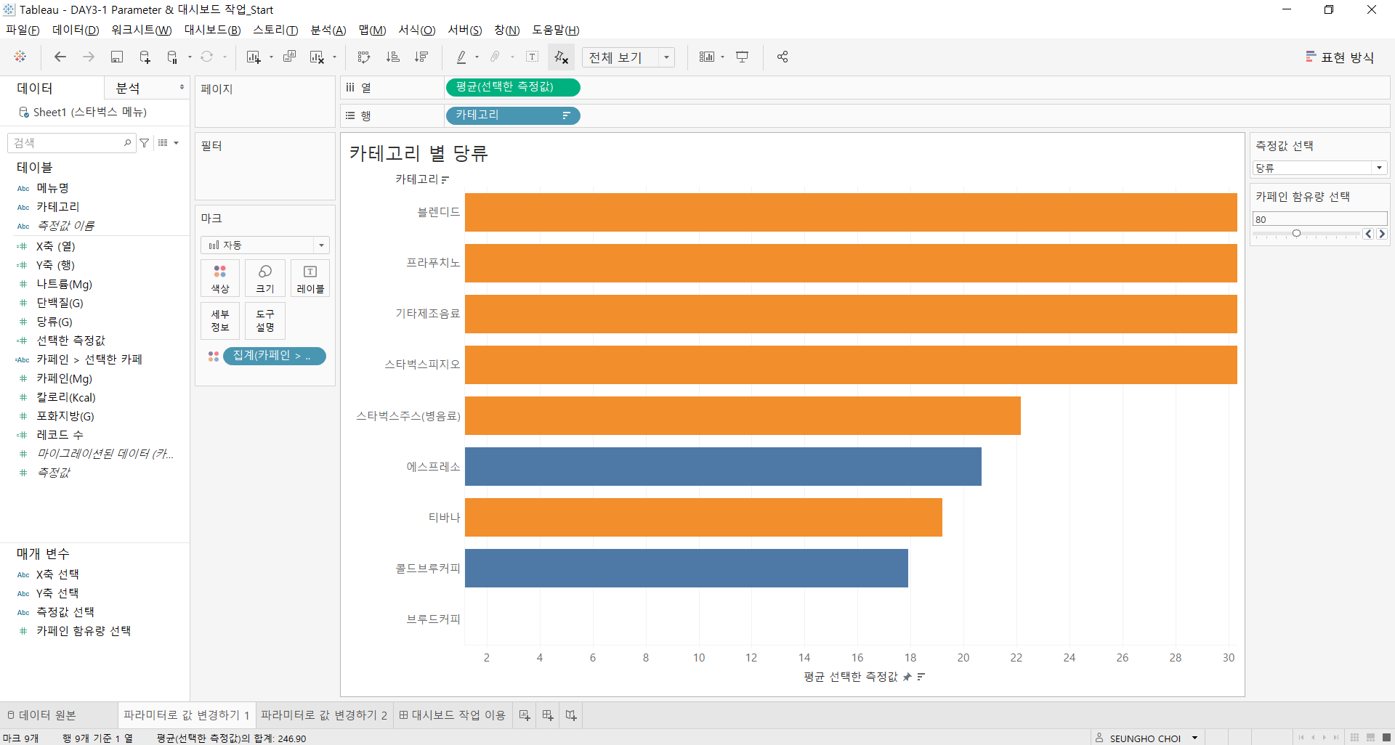The image size is (1395, 745).
Task: Sort descending toolbar icon
Action: tap(421, 57)
